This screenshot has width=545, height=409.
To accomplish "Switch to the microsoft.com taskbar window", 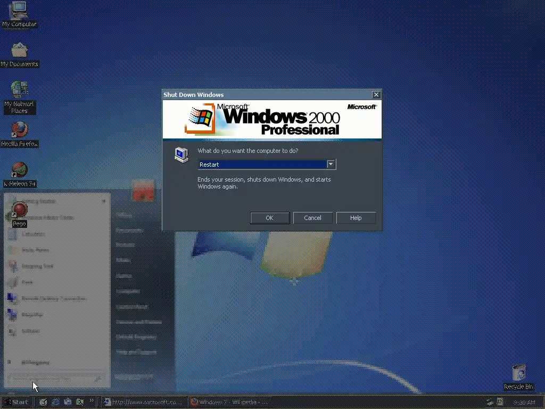I will 144,402.
